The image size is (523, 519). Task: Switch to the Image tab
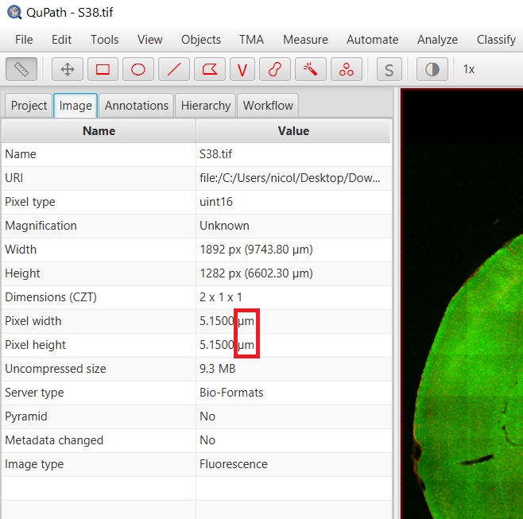click(x=76, y=106)
